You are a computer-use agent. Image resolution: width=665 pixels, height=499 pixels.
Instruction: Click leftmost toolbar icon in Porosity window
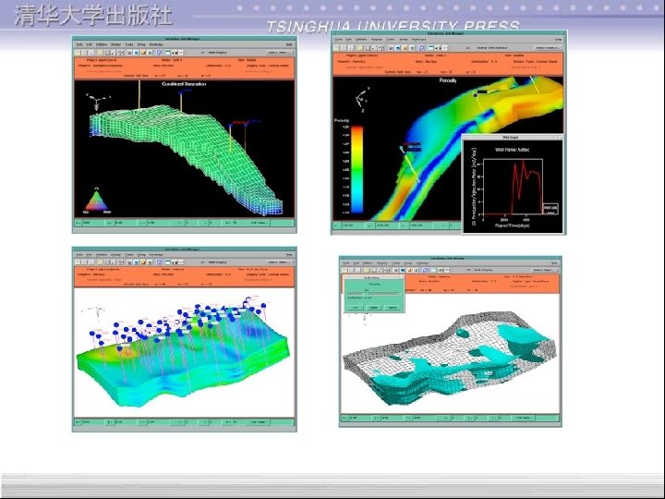point(337,48)
